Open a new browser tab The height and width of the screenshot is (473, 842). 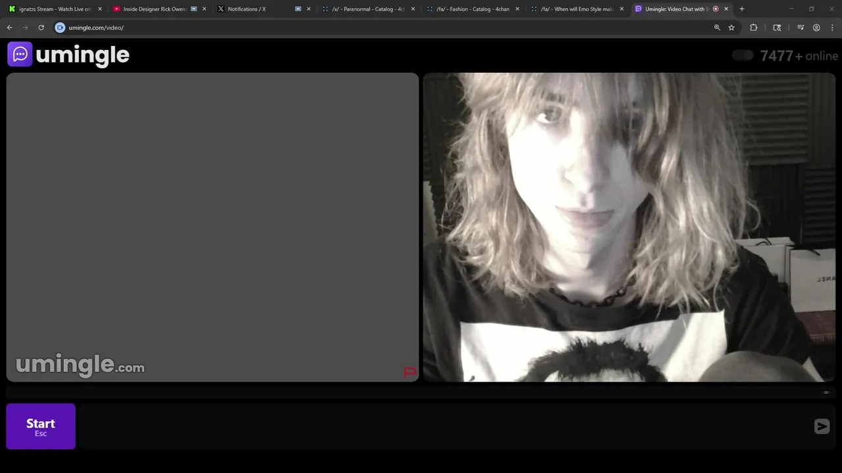742,9
